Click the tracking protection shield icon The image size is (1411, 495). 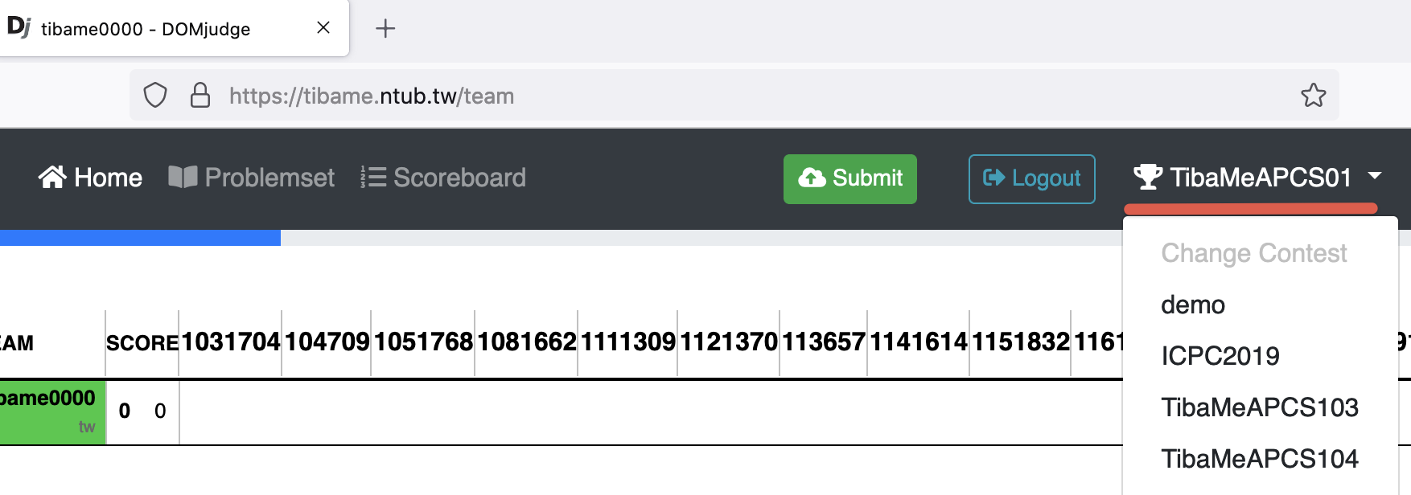155,96
